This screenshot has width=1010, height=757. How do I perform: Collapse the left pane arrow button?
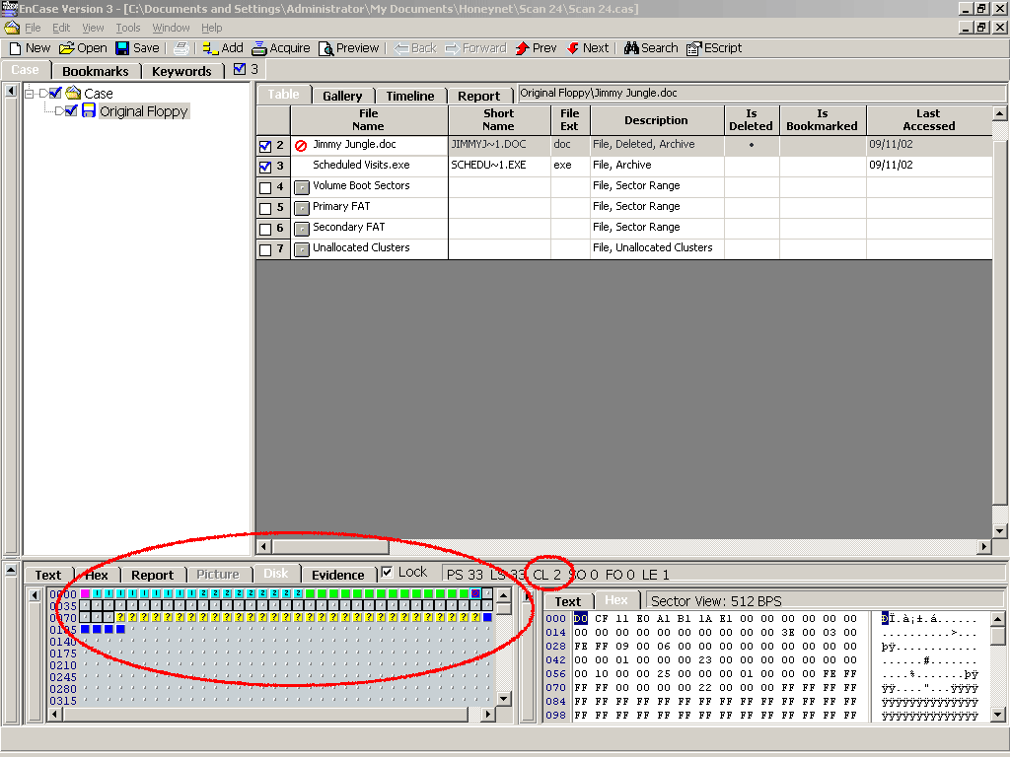11,91
